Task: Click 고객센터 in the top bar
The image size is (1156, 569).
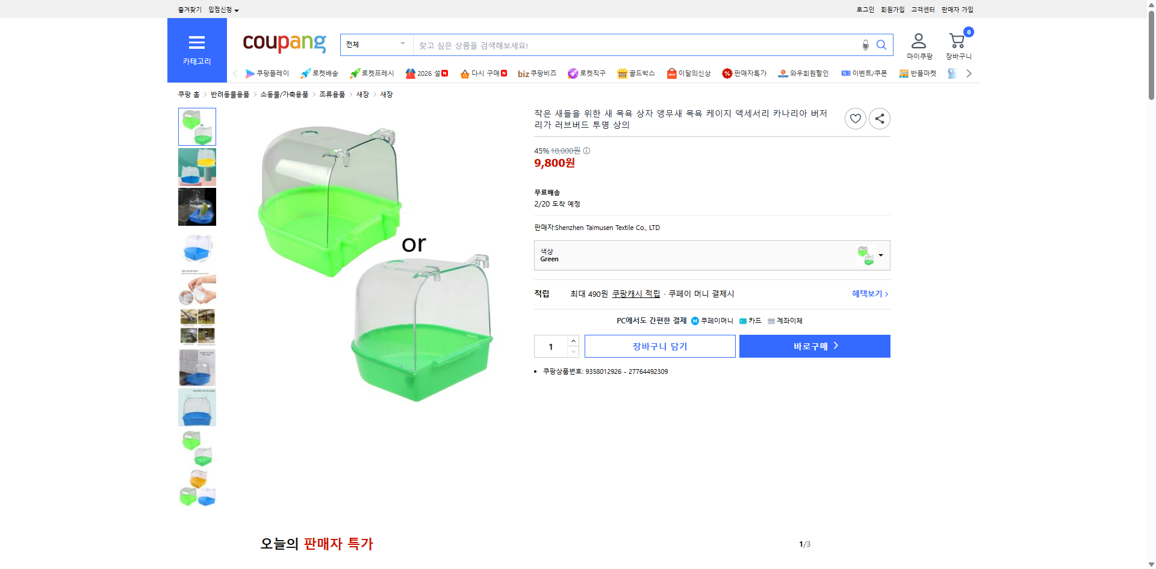Action: (922, 9)
